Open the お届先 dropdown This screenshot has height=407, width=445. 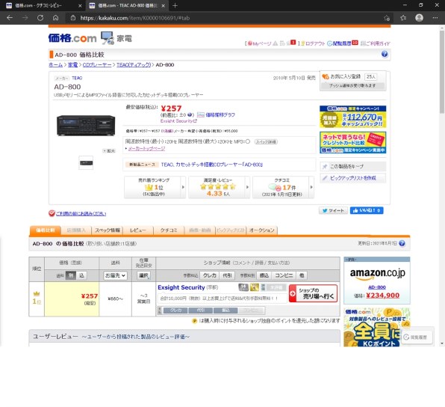[115, 275]
